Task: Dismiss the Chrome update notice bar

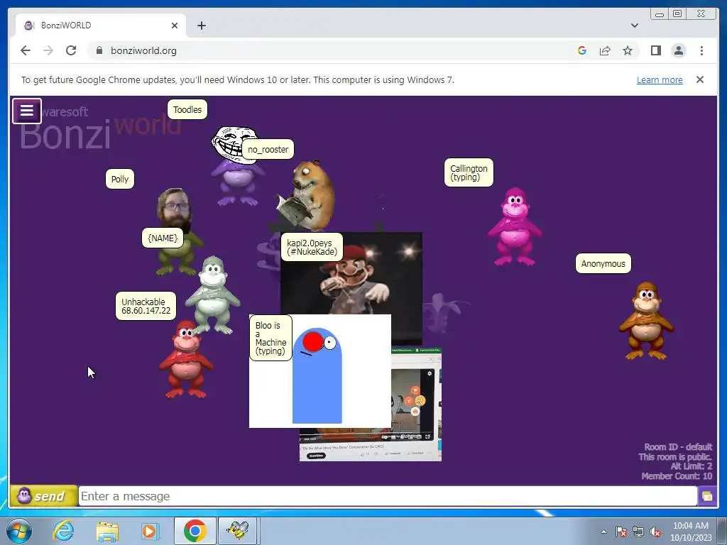Action: coord(699,79)
